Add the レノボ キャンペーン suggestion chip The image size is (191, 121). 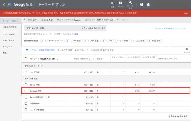pyautogui.click(x=52, y=41)
